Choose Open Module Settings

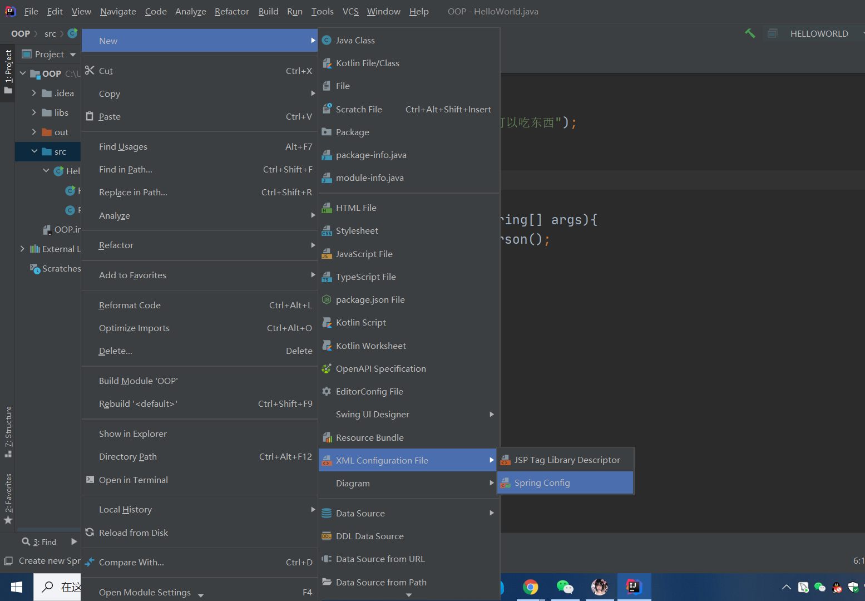(x=200, y=593)
